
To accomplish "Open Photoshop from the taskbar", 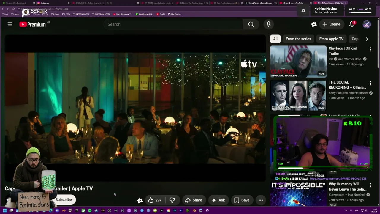I will point(175,210).
